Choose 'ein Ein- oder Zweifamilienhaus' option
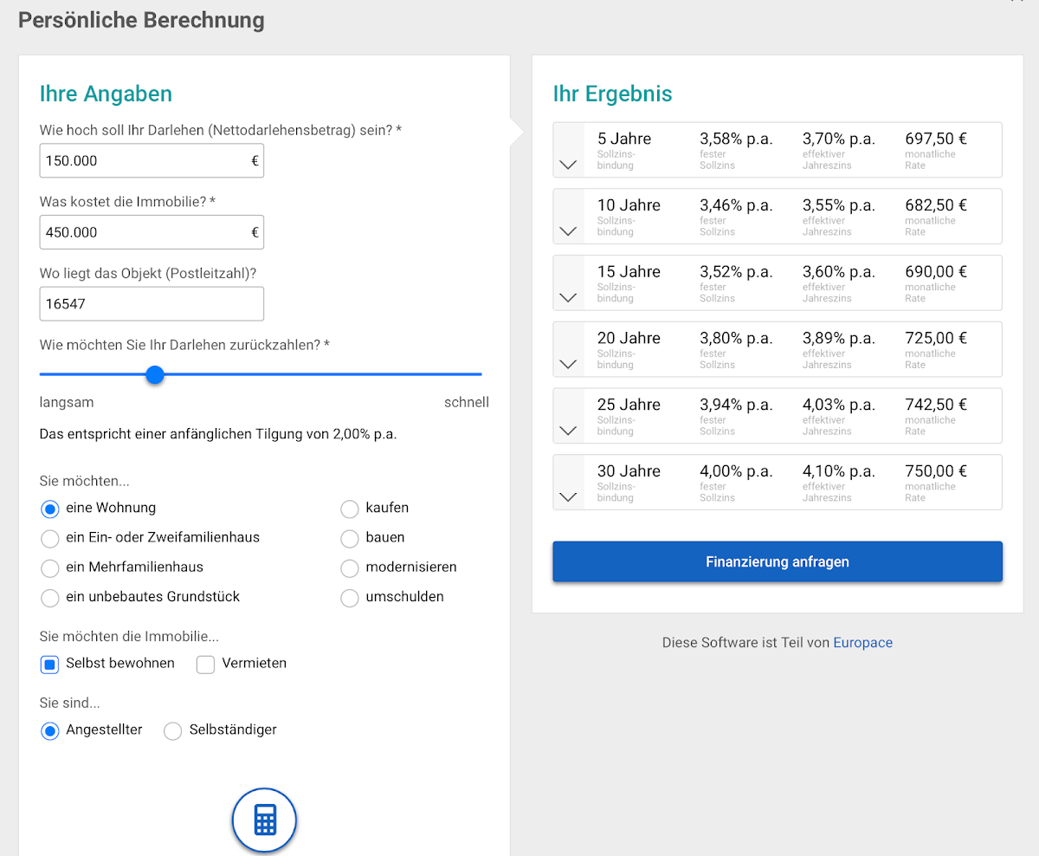Screen dimensions: 1039x856 point(50,538)
